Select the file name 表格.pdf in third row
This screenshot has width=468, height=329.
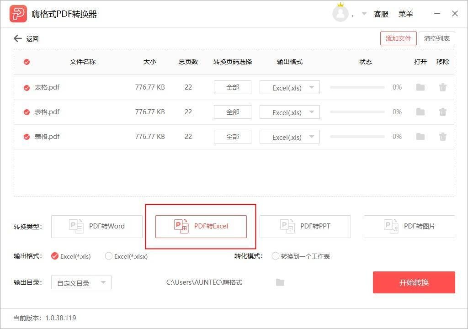point(47,137)
